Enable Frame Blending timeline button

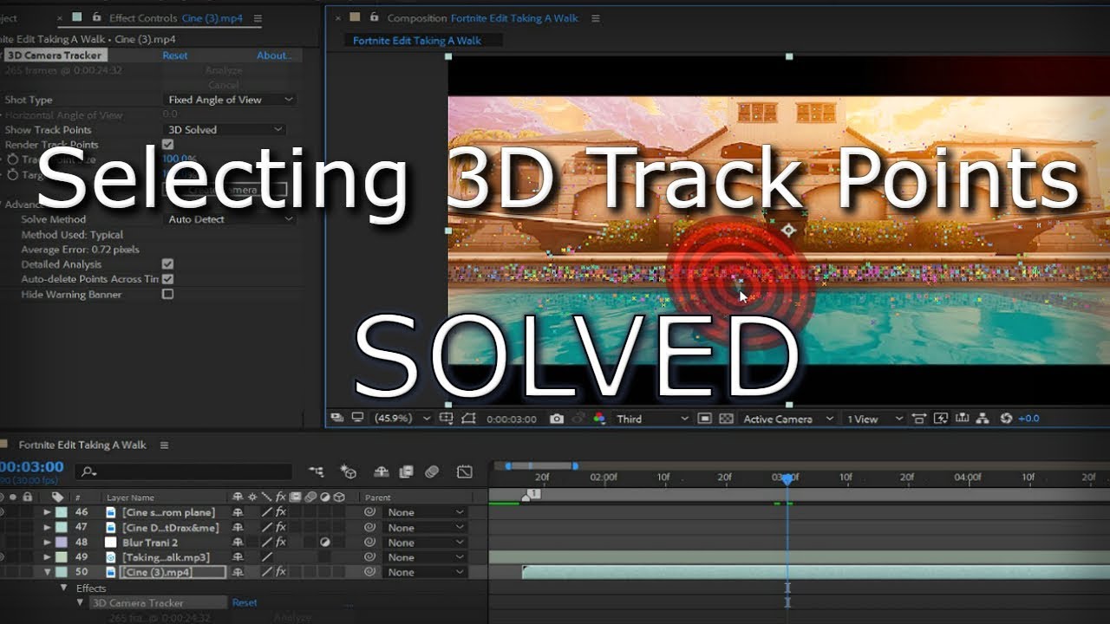pyautogui.click(x=406, y=472)
